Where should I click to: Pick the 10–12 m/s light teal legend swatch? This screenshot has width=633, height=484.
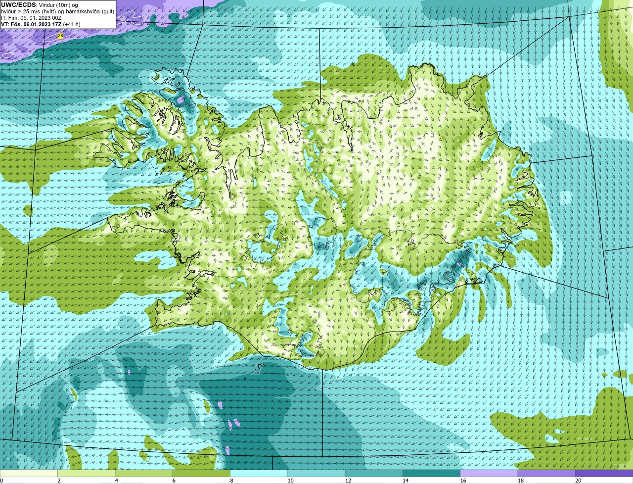coord(316,473)
